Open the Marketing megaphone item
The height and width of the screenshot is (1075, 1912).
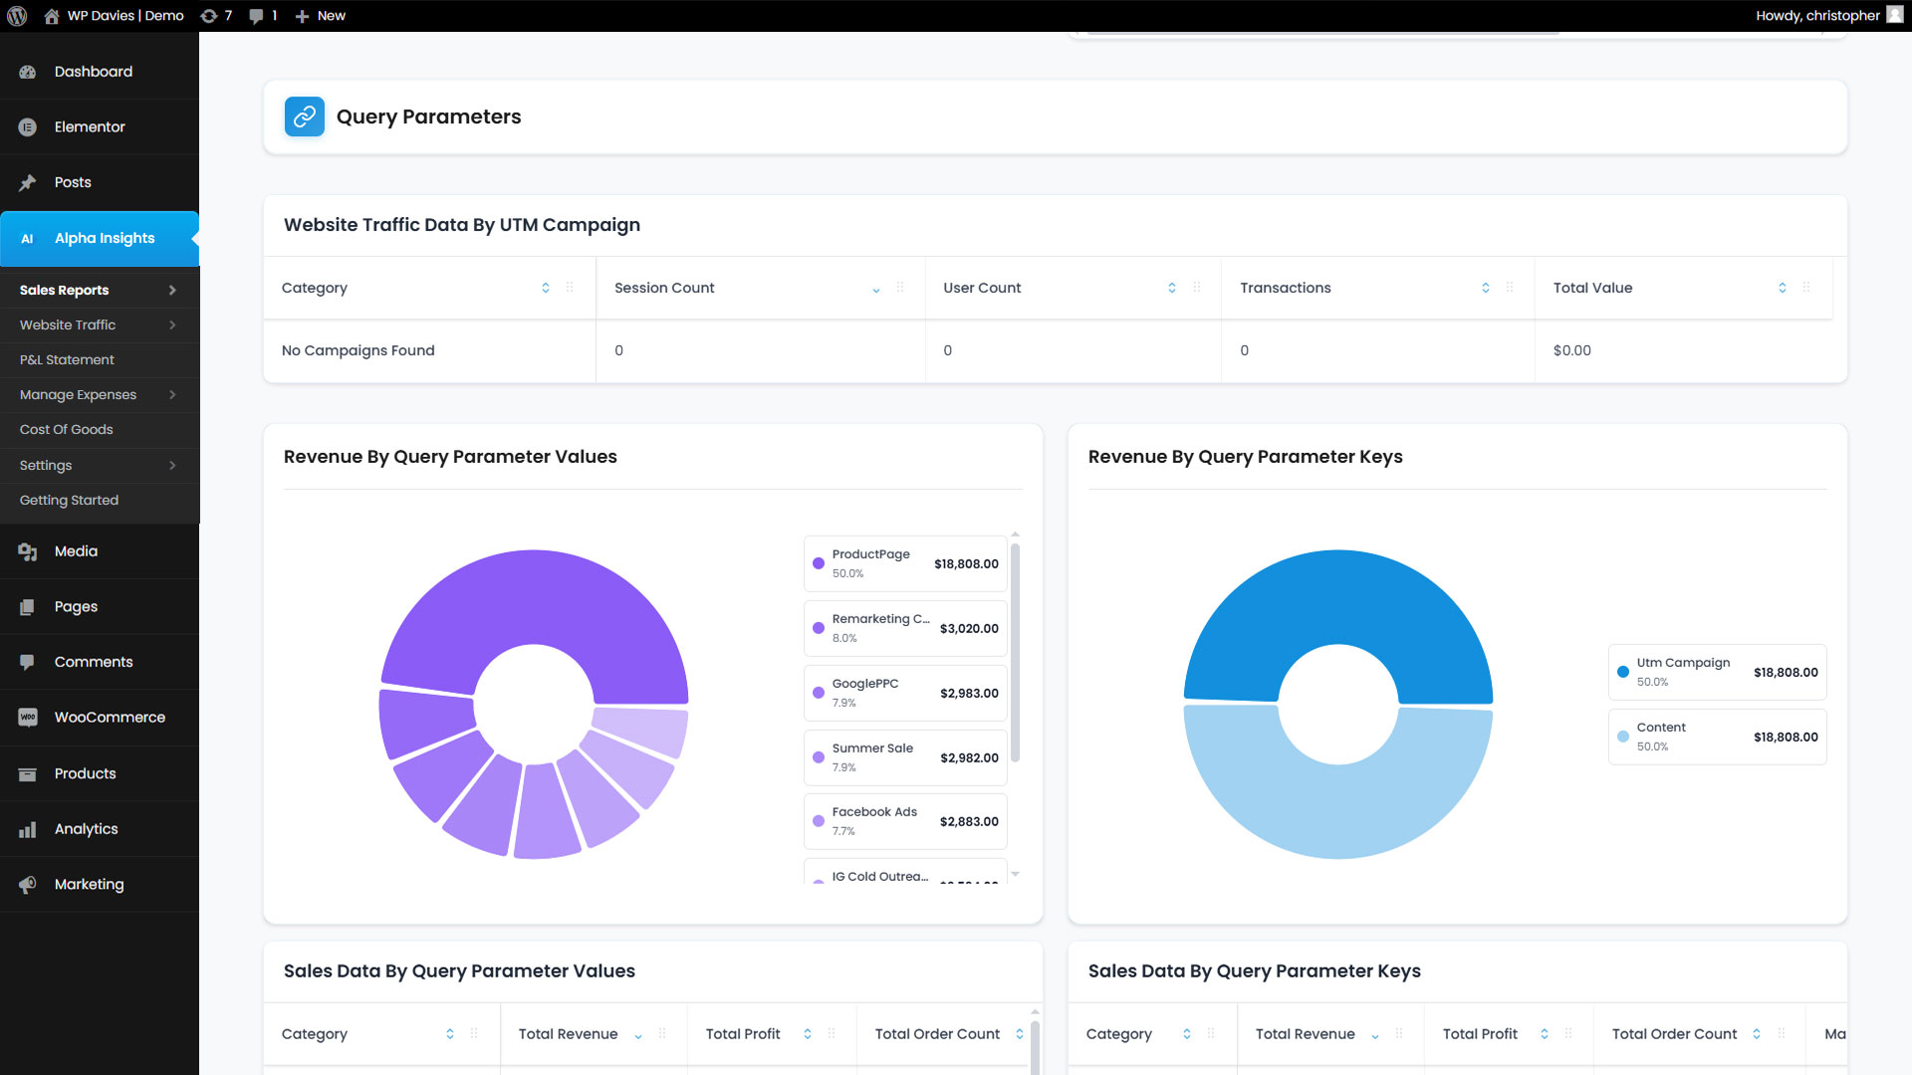[89, 885]
